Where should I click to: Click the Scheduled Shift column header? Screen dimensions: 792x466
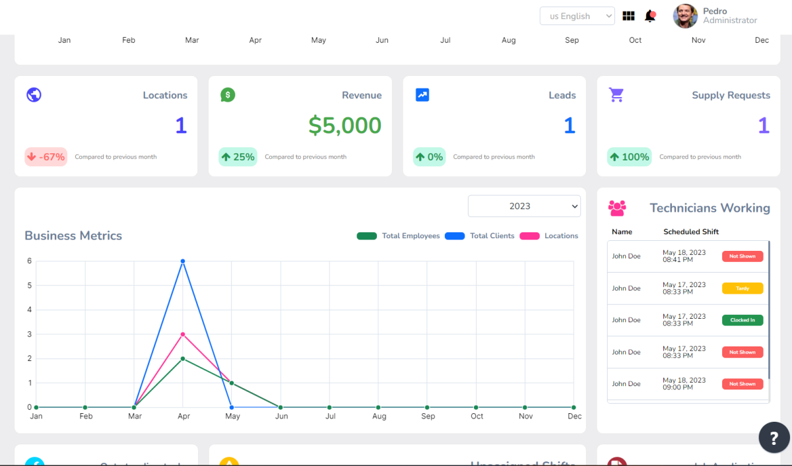[690, 232]
